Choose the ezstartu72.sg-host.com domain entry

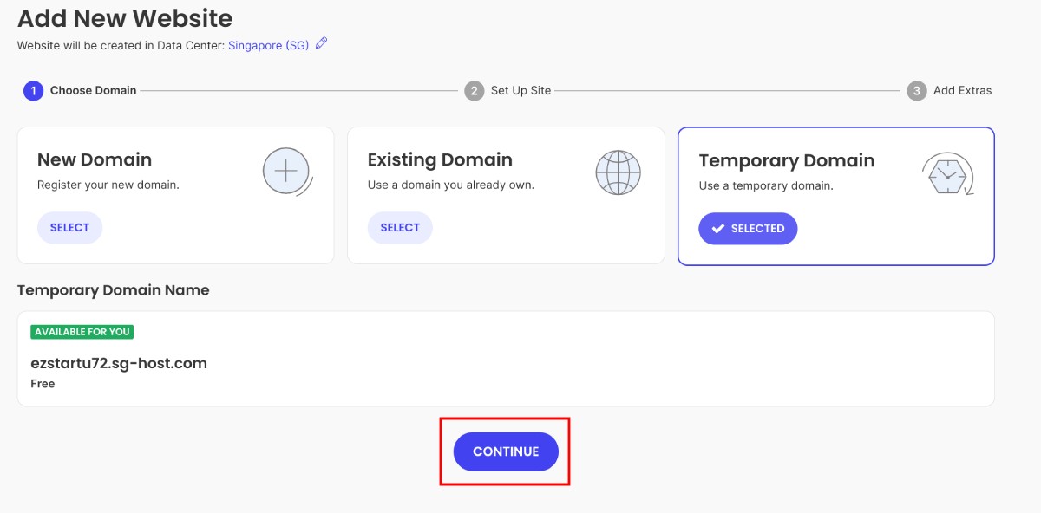120,363
